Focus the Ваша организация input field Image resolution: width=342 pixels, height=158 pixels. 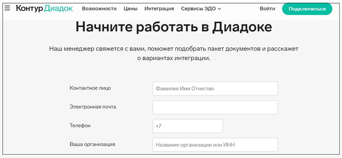[x=215, y=145]
